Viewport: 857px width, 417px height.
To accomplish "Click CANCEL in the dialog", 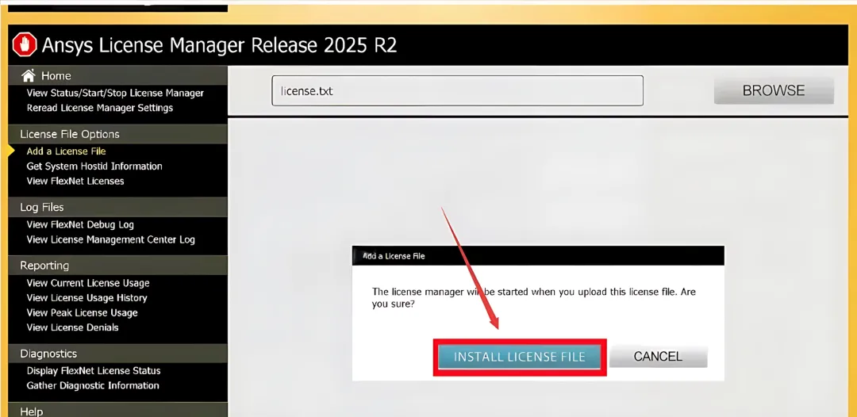I will (658, 357).
